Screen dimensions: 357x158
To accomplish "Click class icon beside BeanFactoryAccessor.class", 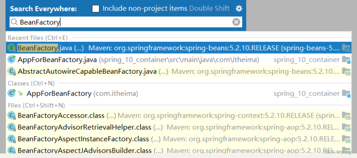I will (11, 116).
